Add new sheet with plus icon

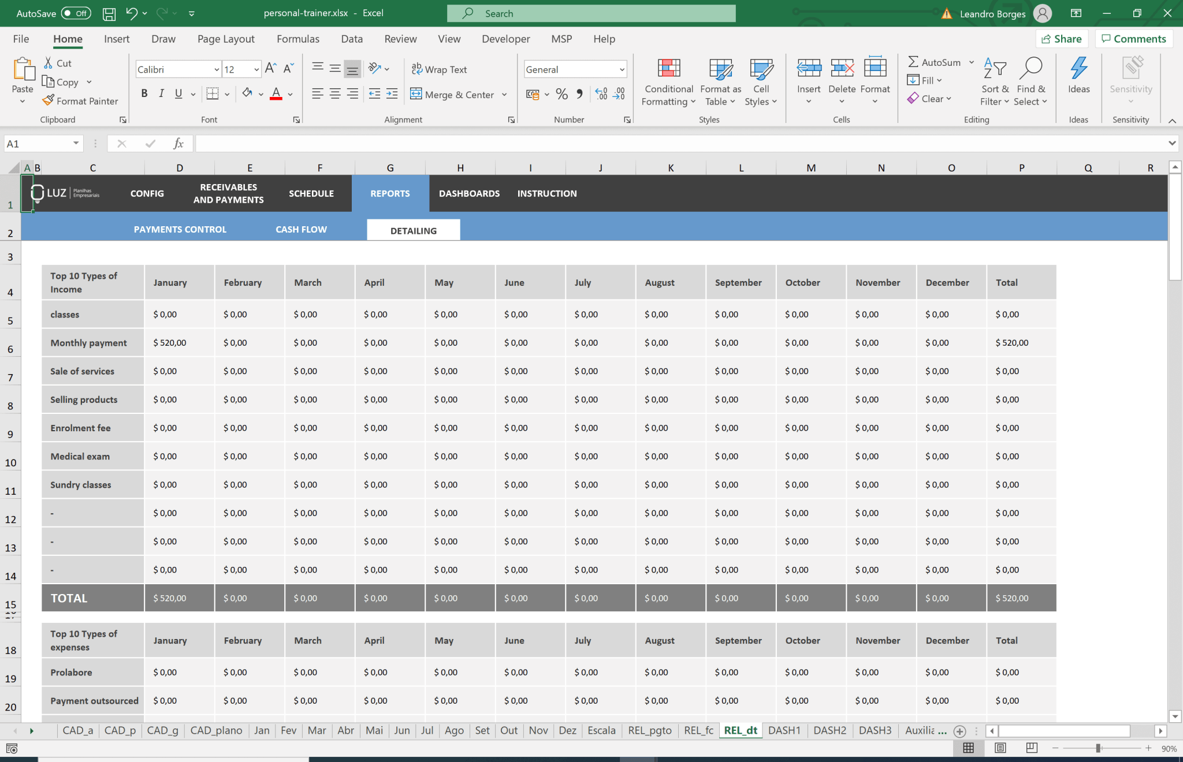point(959,731)
